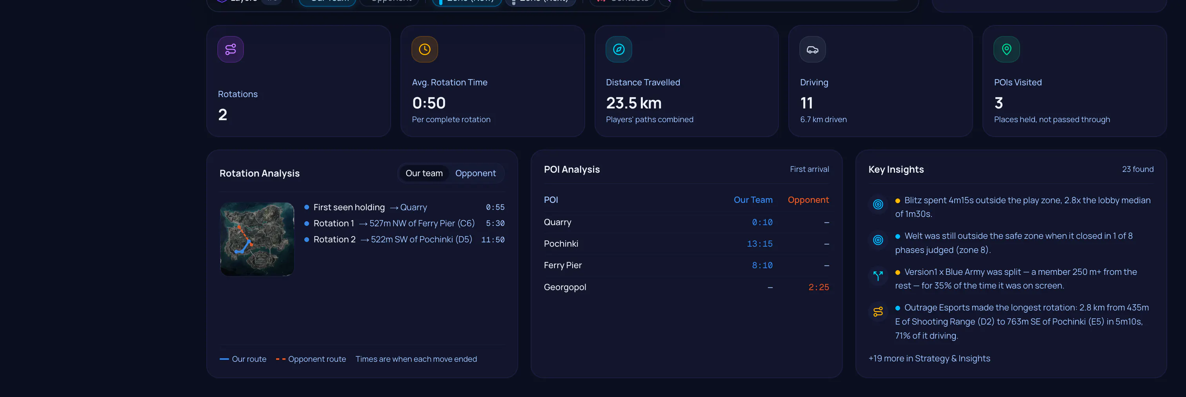
Task: Click the target icon beside the Blitz insight
Action: coord(878,204)
